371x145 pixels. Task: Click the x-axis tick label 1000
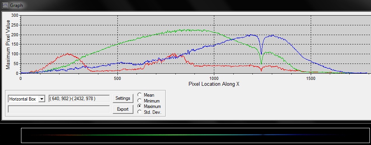coord(214,78)
